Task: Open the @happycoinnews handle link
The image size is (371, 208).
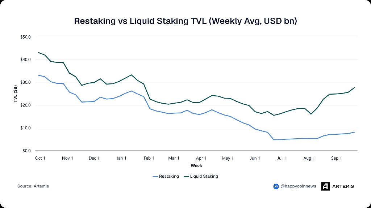Action: pyautogui.click(x=298, y=186)
